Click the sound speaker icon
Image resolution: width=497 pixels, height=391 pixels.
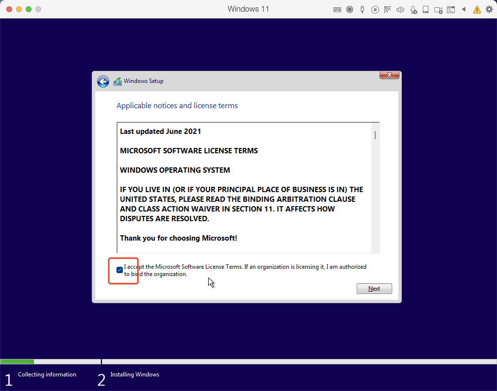[x=400, y=10]
